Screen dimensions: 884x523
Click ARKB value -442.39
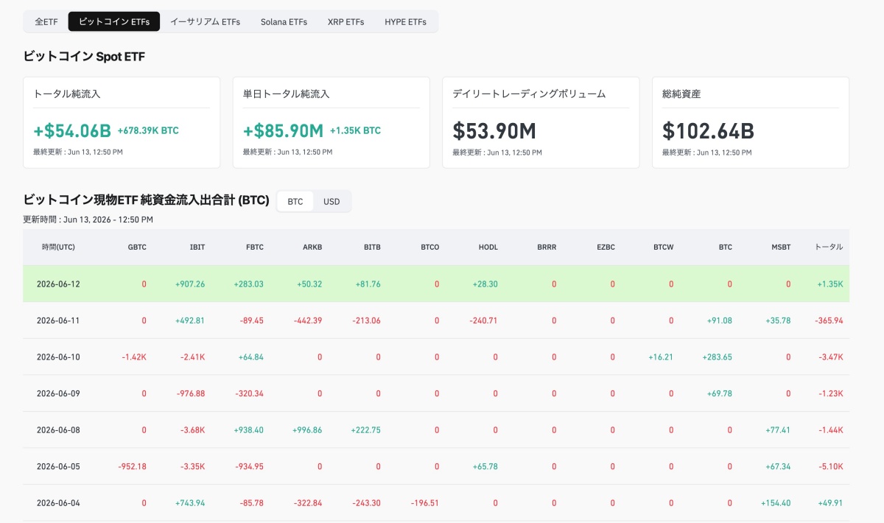point(307,320)
